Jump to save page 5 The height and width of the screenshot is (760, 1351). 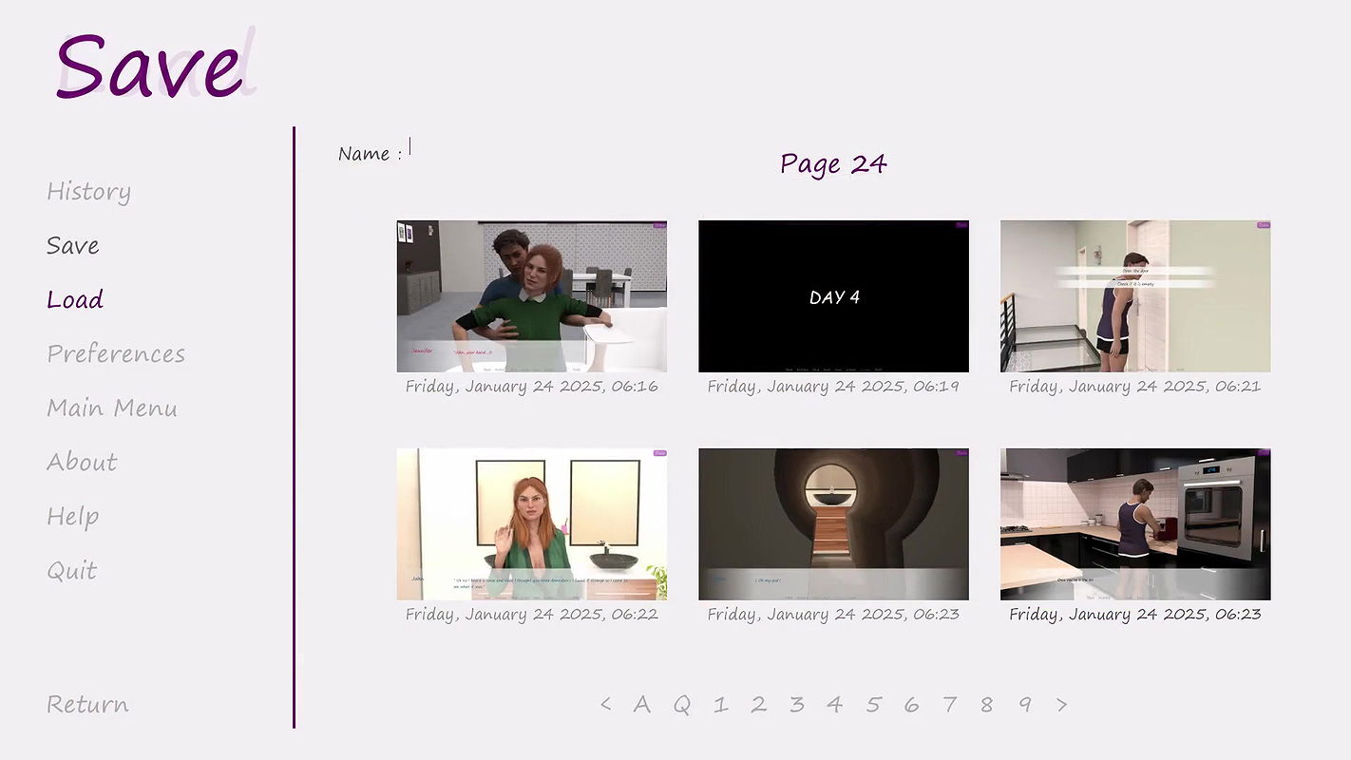[873, 705]
